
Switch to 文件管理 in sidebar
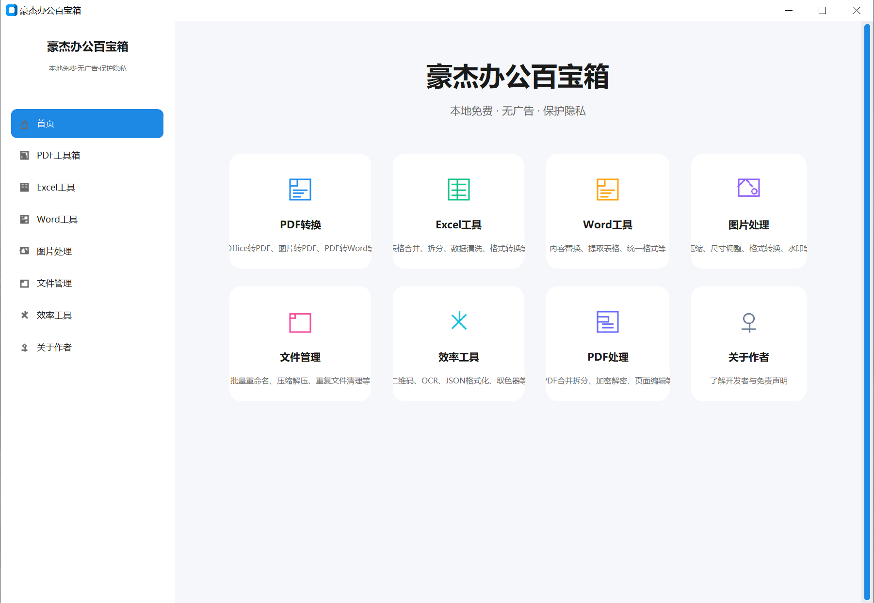pyautogui.click(x=87, y=284)
